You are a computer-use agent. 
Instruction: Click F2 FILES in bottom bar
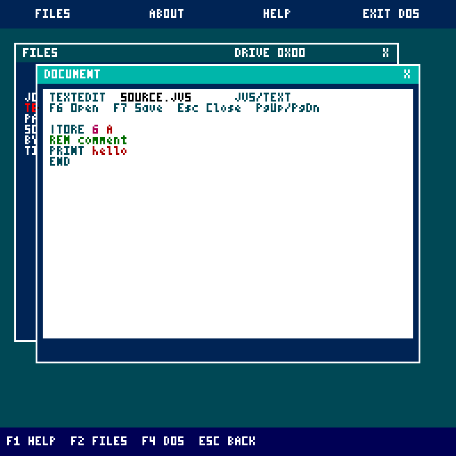pyautogui.click(x=99, y=441)
